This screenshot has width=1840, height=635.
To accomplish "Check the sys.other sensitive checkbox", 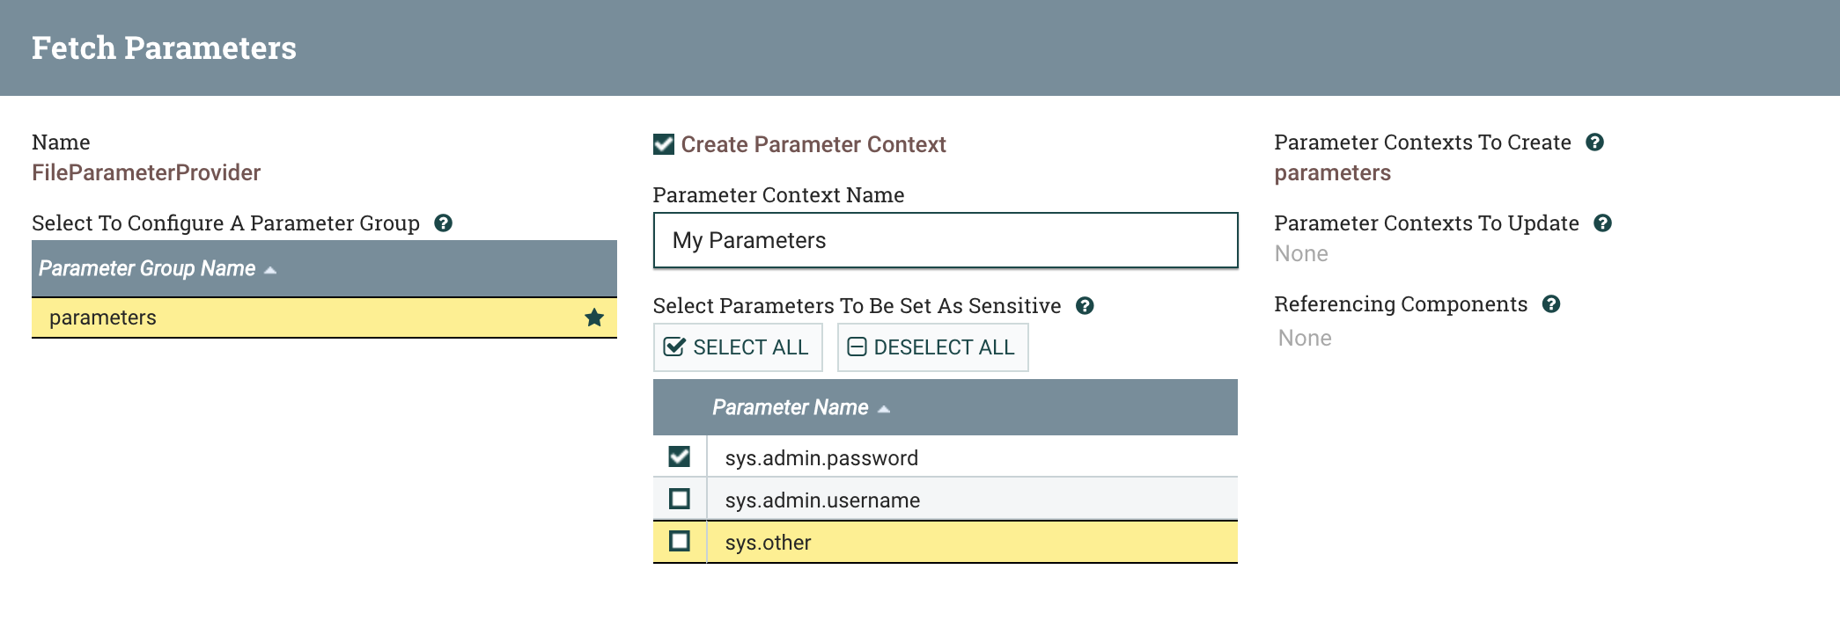I will point(679,541).
